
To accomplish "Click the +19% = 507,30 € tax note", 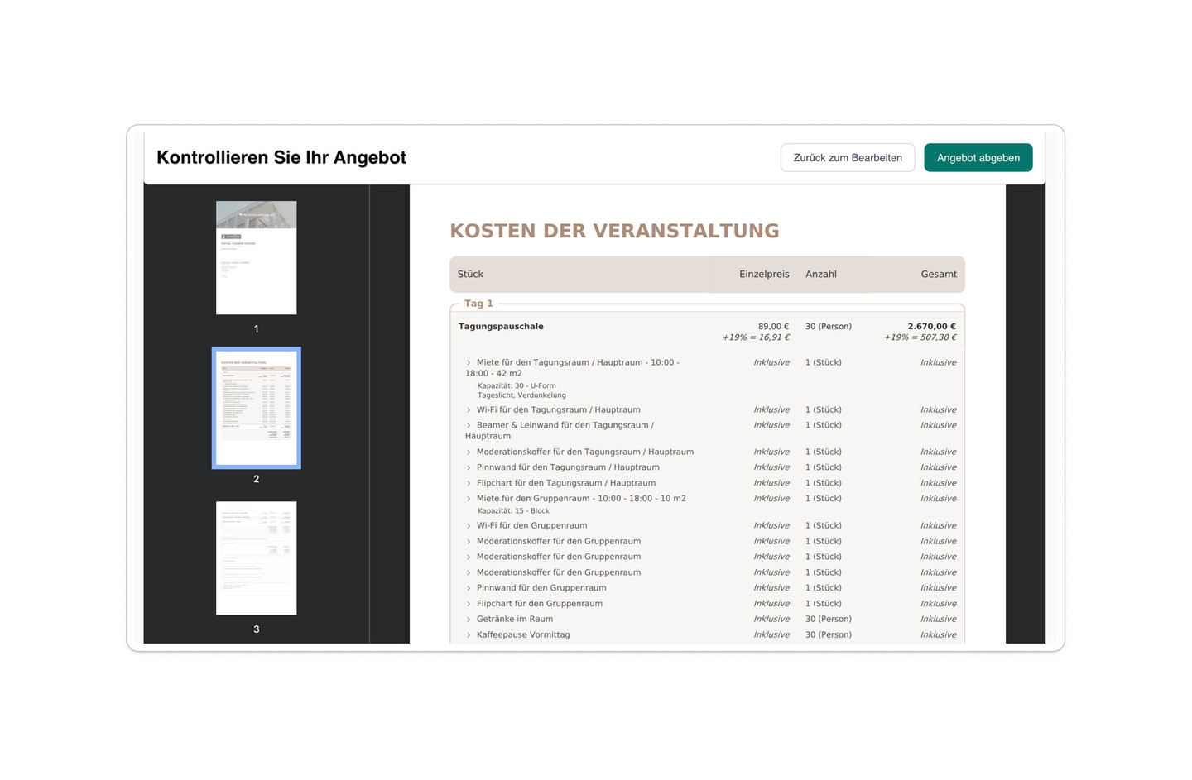I will [x=920, y=337].
